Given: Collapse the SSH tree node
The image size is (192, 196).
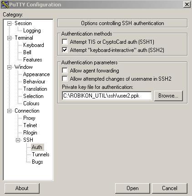Looking at the screenshot, I should (x=18, y=140).
